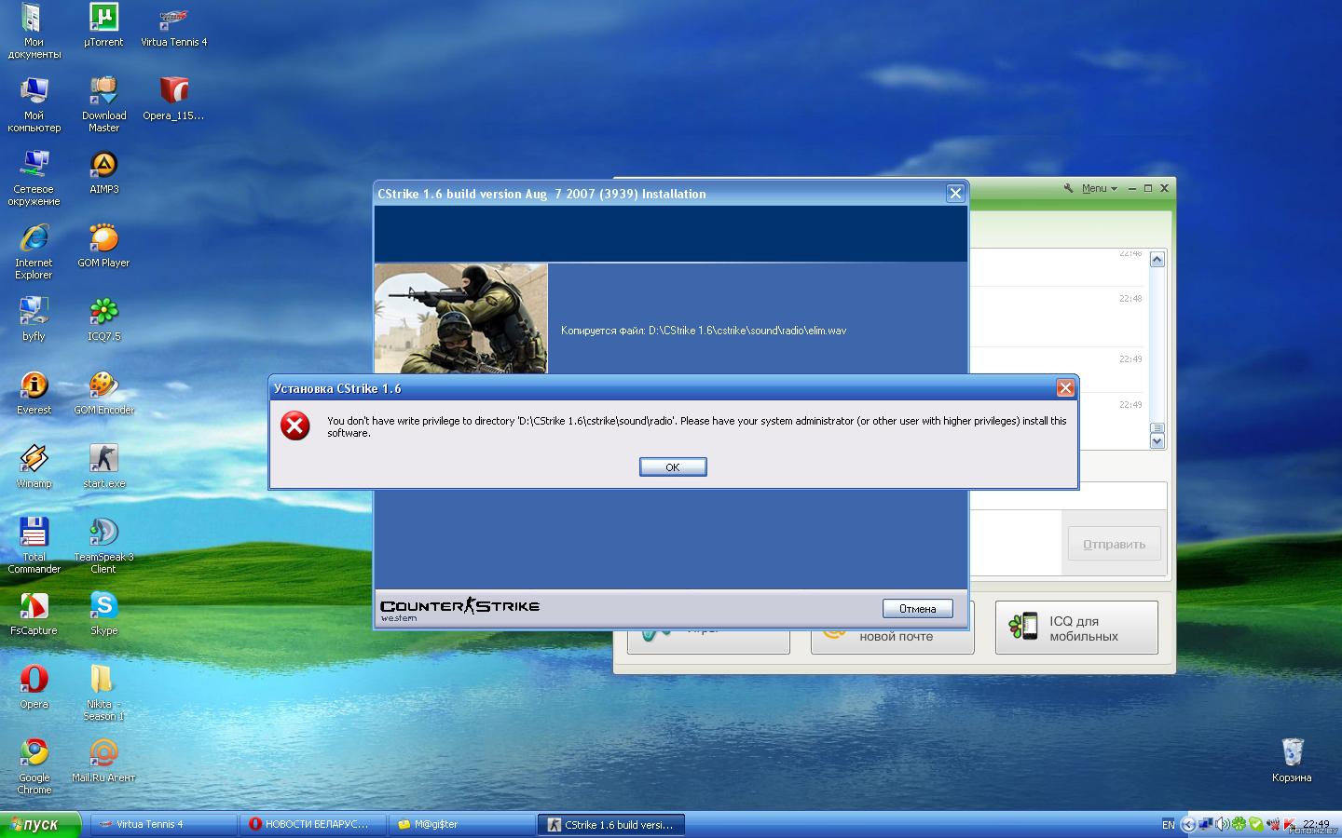Click the Отмена button in the installer
Viewport: 1342px width, 838px height.
(917, 608)
